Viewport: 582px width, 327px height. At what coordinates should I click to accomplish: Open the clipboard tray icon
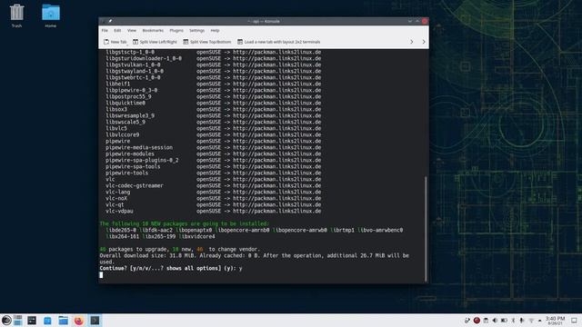tap(486, 321)
